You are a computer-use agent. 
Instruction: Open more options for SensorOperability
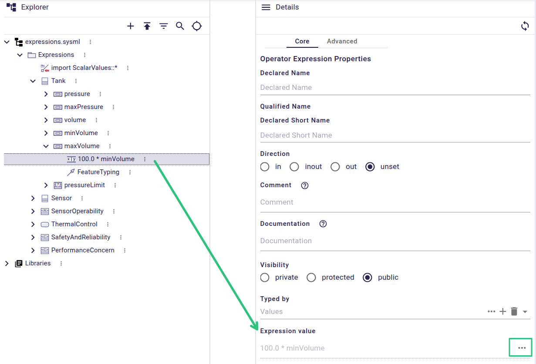point(114,211)
